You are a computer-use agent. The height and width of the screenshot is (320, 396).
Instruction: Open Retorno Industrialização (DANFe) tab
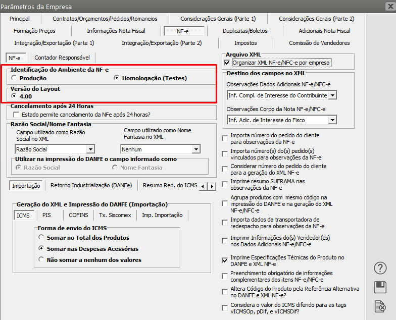(x=91, y=185)
